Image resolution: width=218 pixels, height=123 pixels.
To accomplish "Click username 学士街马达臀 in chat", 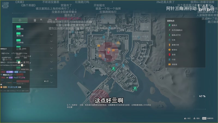I will click(x=13, y=87).
